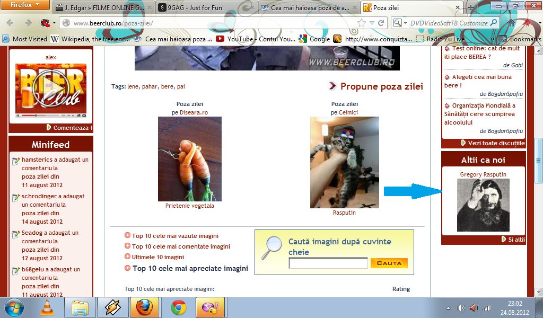This screenshot has width=543, height=318.
Task: Open the Ceimici link
Action: (x=348, y=112)
